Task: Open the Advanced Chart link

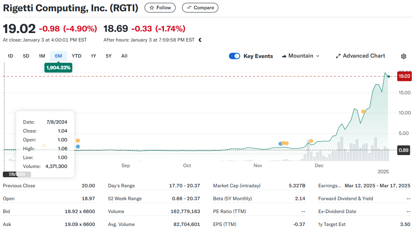Action: tap(360, 56)
